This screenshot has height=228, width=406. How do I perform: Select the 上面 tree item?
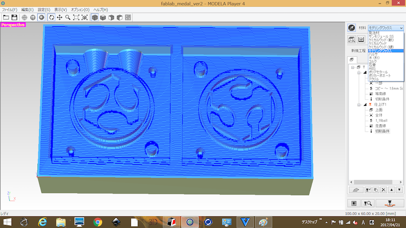click(379, 110)
